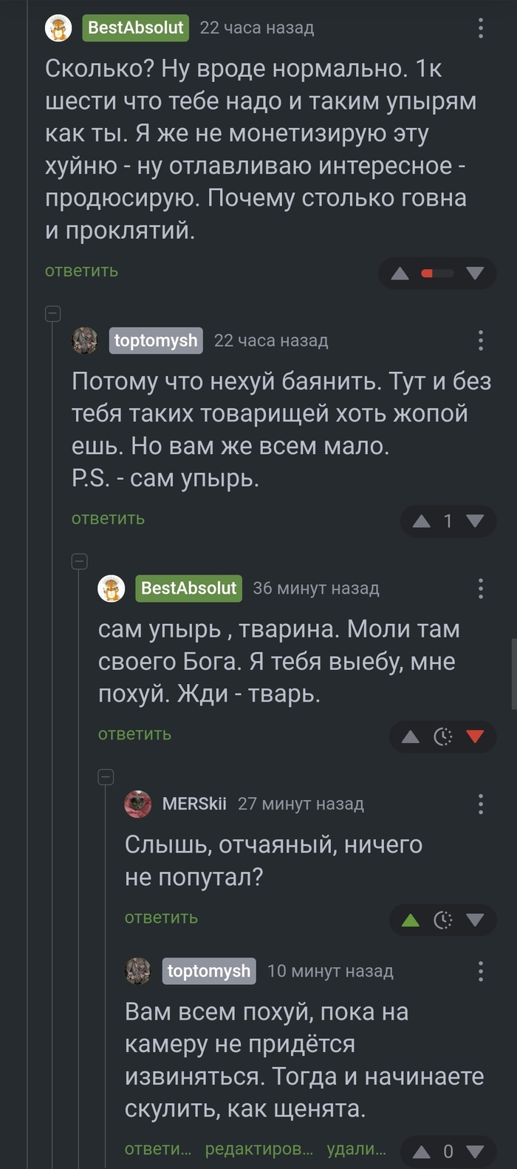Click toptomysh's profile avatar
This screenshot has height=1169, width=517.
(84, 341)
